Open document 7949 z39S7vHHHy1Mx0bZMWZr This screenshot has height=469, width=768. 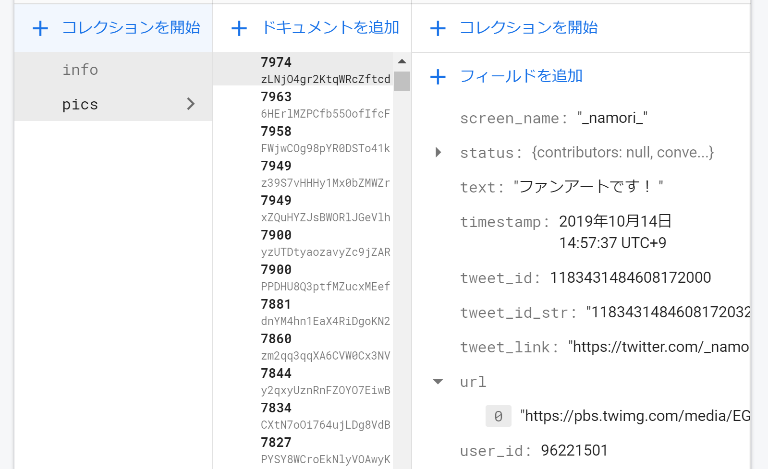pos(303,173)
